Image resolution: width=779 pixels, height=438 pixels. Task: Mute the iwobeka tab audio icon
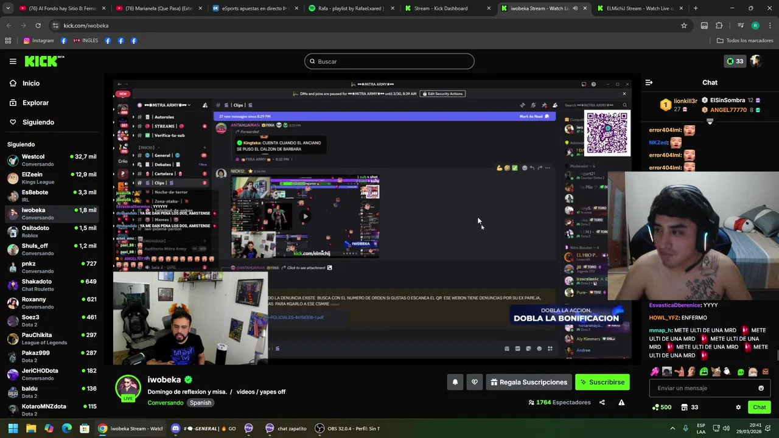point(575,9)
